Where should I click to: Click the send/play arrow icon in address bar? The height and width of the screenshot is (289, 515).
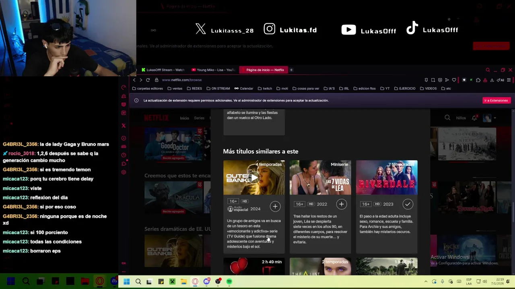point(447,80)
